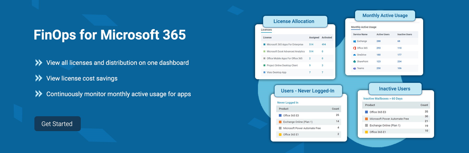Click Office Mobile Apps For Office 365 swatch

coord(264,58)
